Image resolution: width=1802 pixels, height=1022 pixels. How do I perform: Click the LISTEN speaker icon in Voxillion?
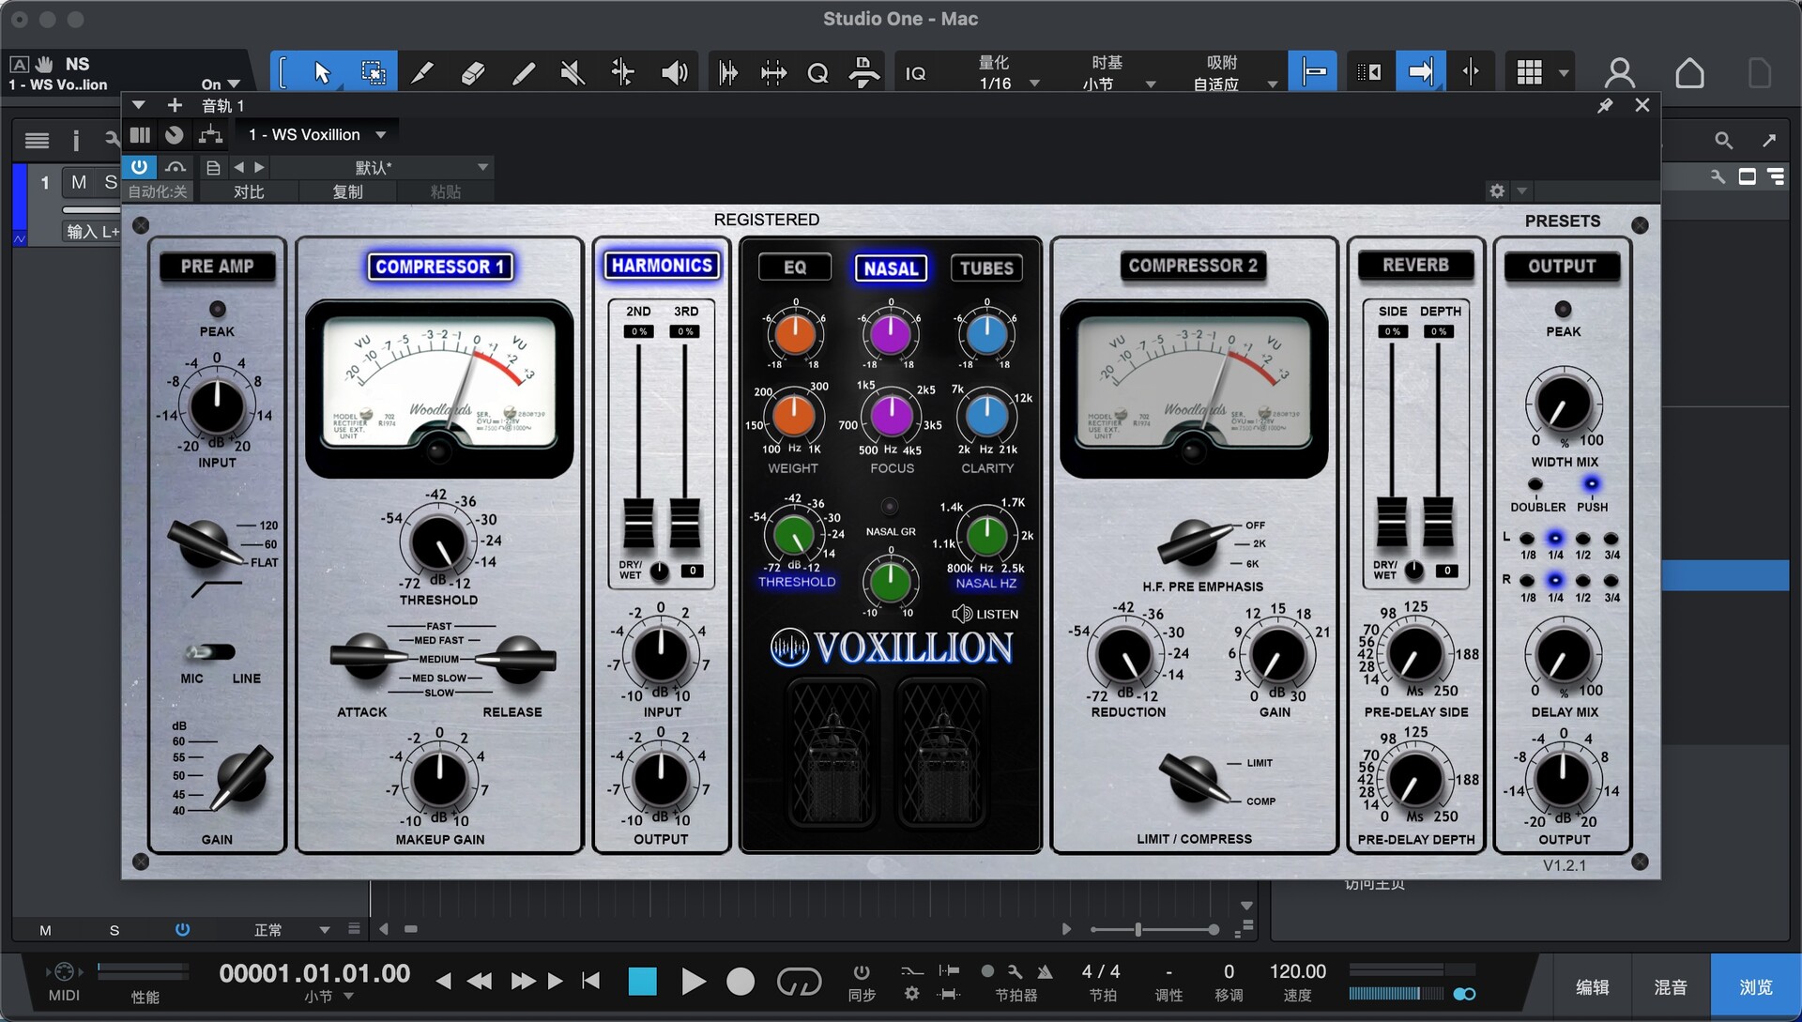tap(962, 614)
